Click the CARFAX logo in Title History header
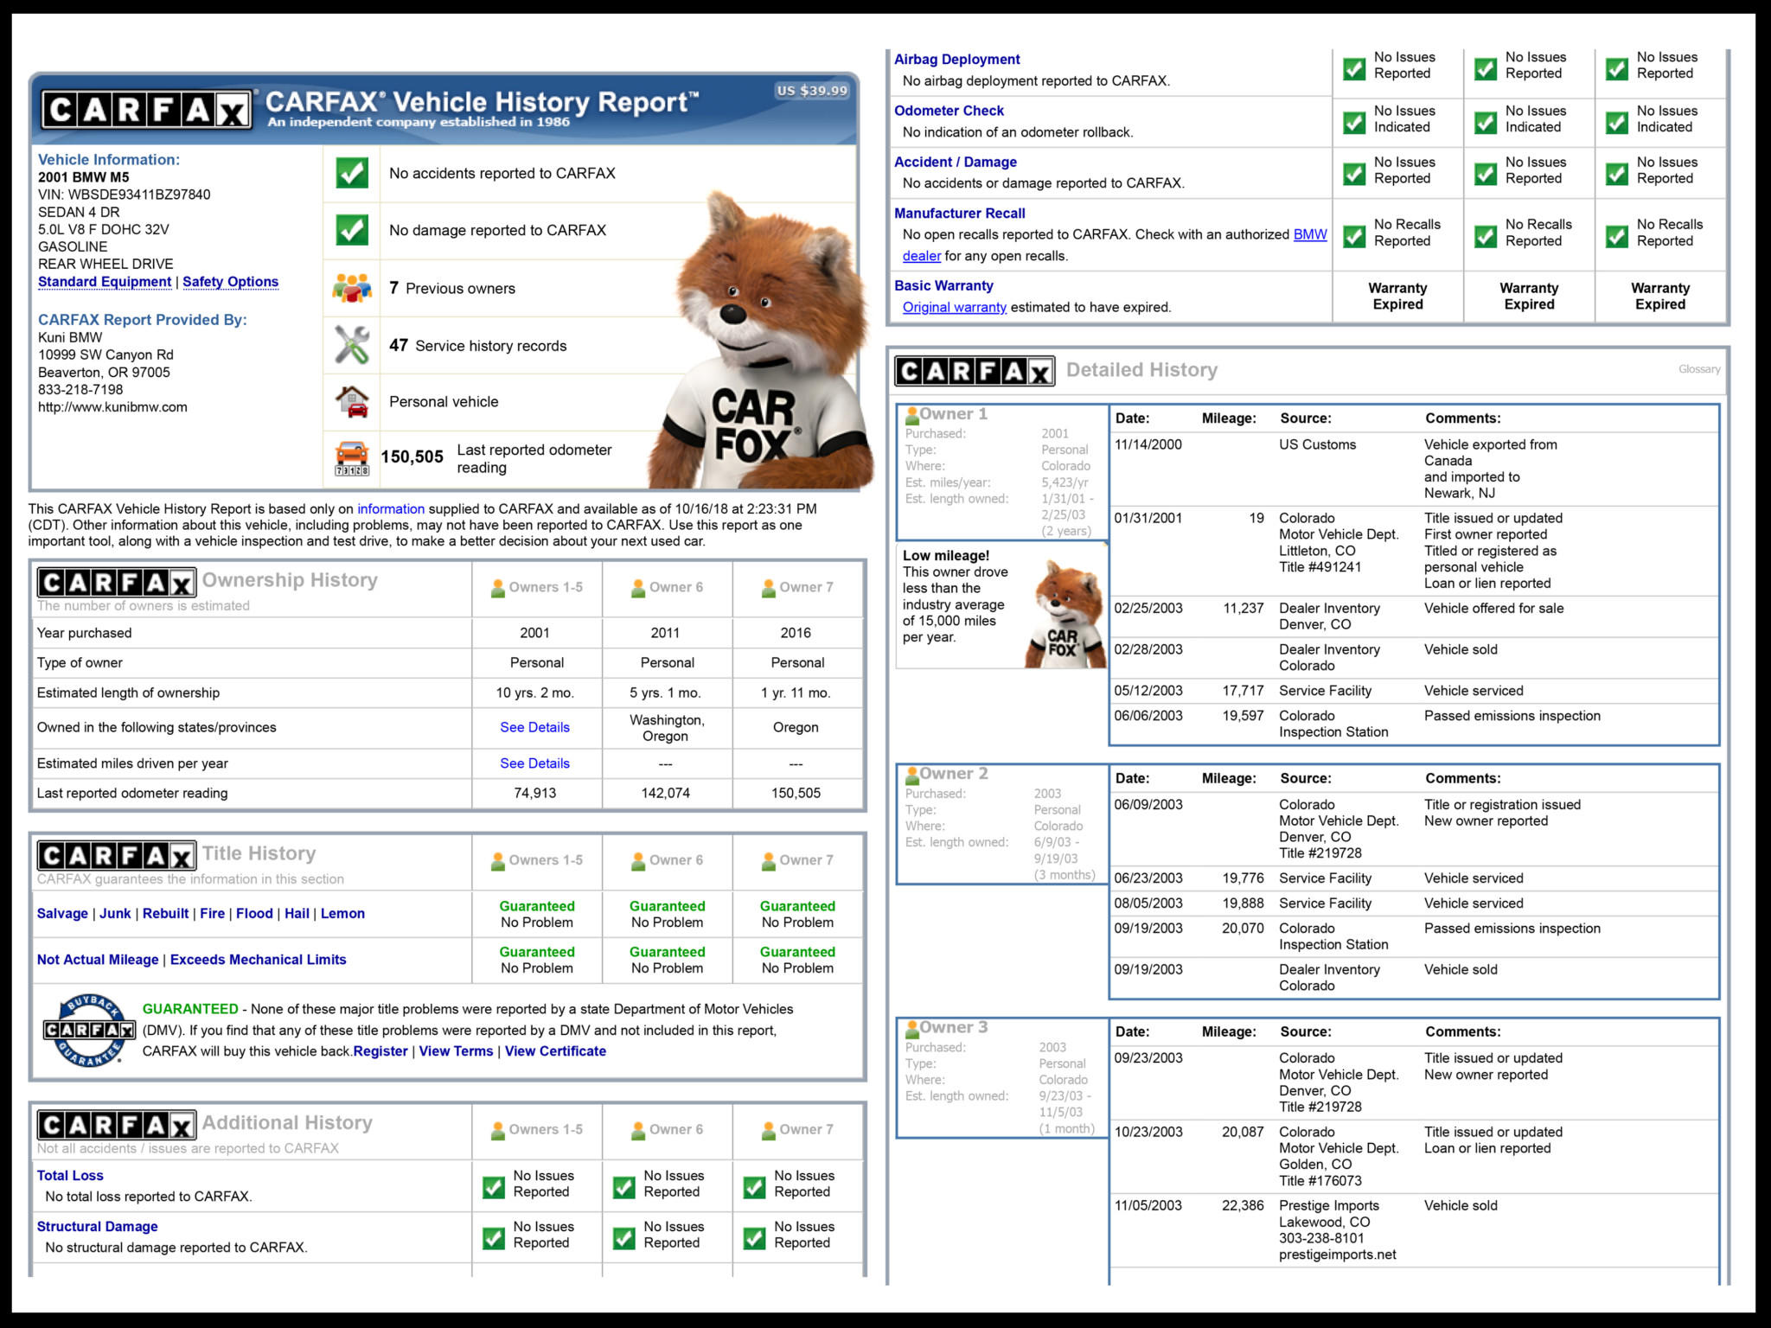 (116, 856)
